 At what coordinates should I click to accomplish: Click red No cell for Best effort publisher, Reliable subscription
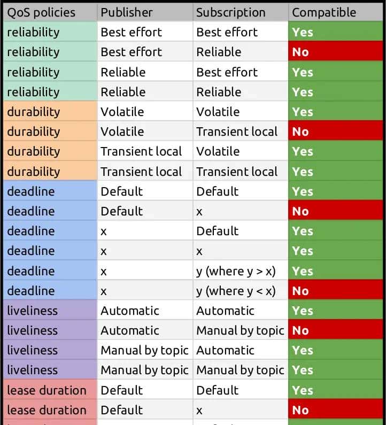coord(337,52)
